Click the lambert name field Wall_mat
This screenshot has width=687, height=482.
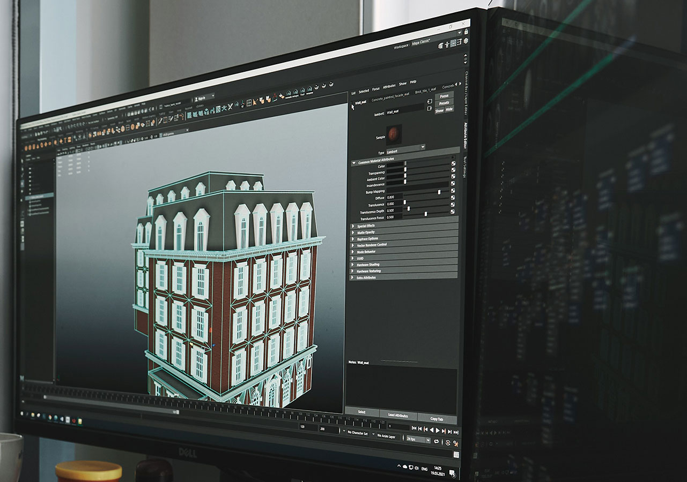pos(405,109)
